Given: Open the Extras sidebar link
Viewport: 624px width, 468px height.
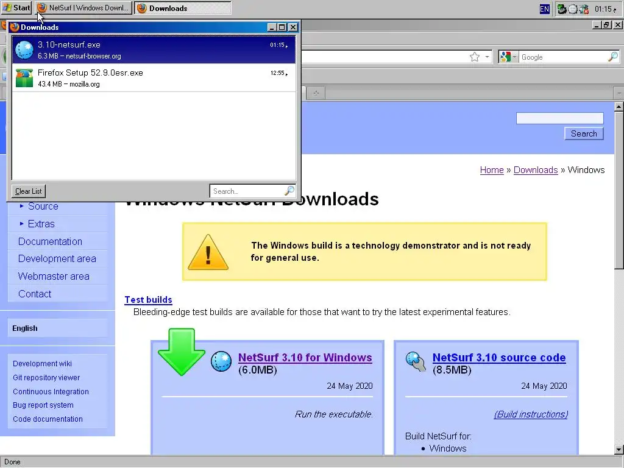Looking at the screenshot, I should (41, 224).
